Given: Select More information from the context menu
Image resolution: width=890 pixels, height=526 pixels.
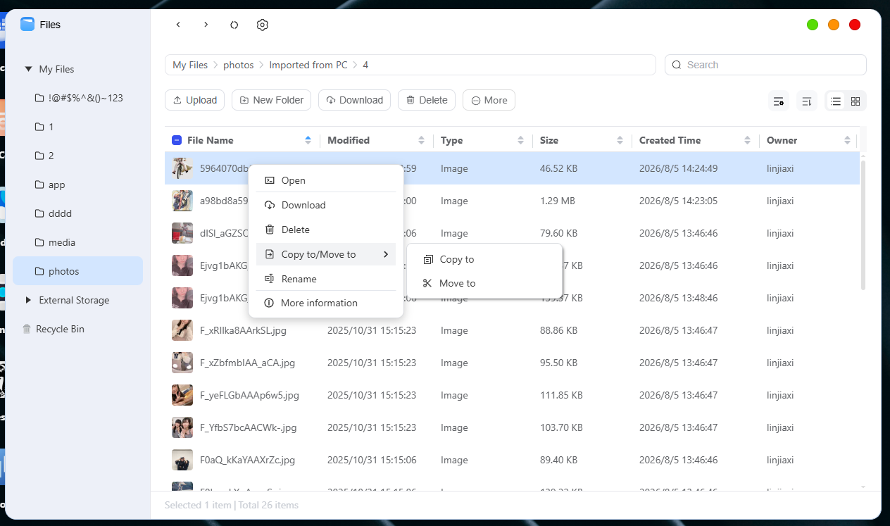Looking at the screenshot, I should pos(326,303).
